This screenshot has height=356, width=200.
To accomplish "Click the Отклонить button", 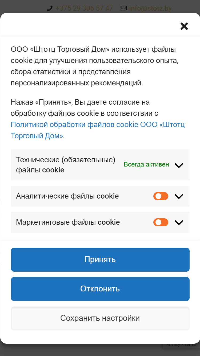I will pyautogui.click(x=100, y=289).
